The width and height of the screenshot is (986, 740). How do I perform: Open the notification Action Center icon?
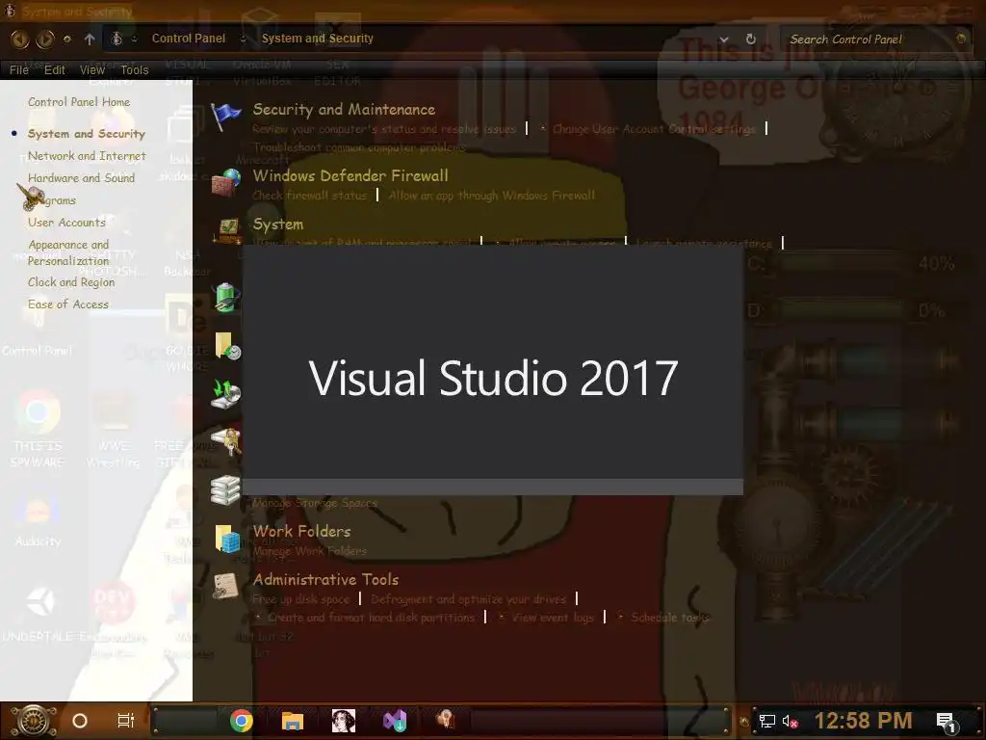click(x=947, y=722)
